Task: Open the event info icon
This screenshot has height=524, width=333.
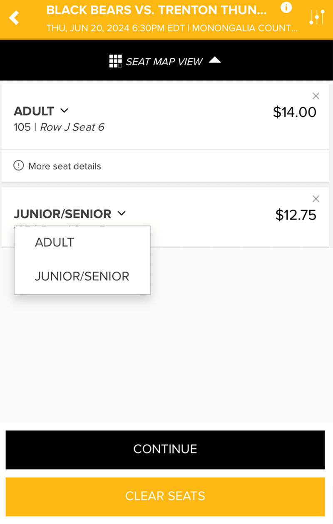Action: 286,7
